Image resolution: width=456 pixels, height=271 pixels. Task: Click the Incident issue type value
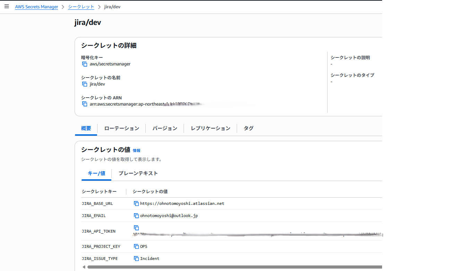tap(150, 259)
